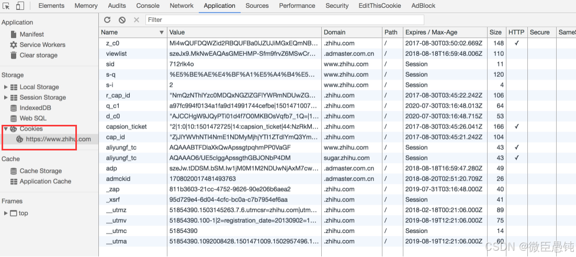Image resolution: width=576 pixels, height=257 pixels.
Task: Select Web SQL storage entry
Action: pyautogui.click(x=33, y=119)
